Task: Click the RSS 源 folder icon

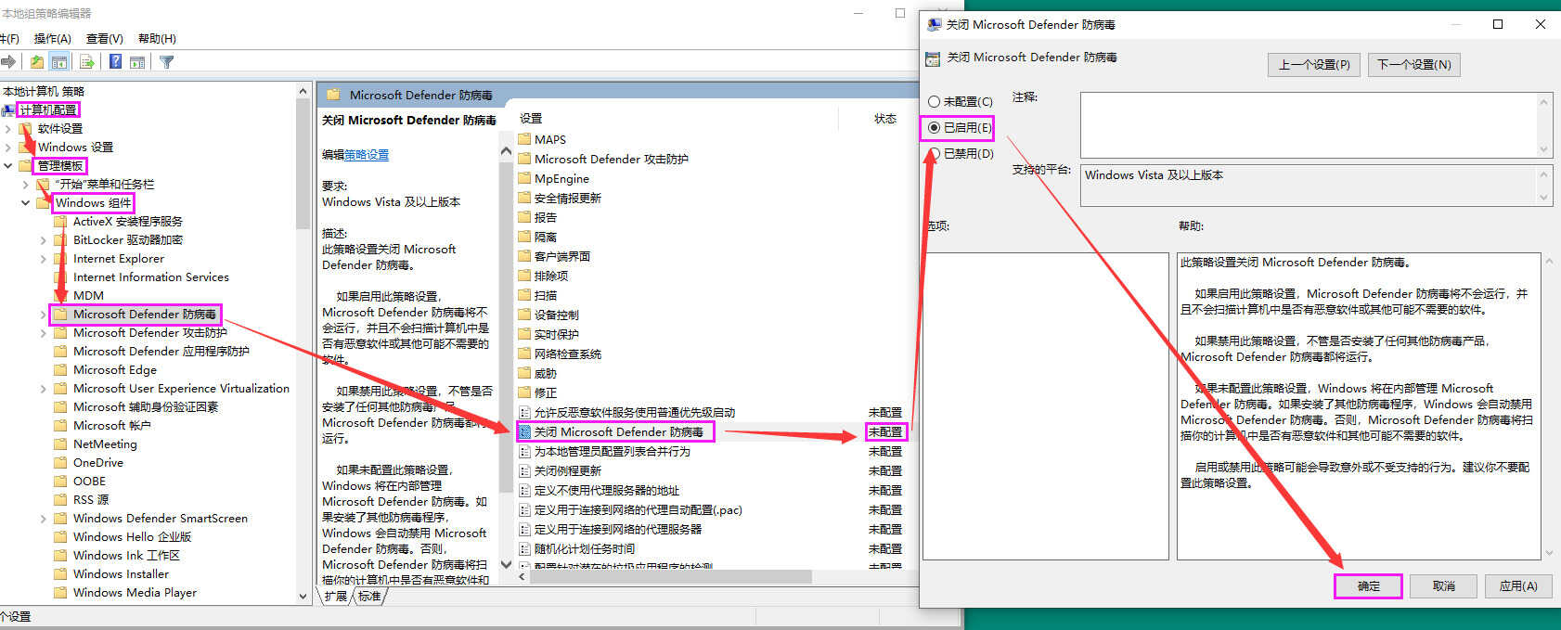Action: point(60,499)
